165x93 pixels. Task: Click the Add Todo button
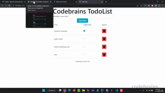click(x=82, y=21)
